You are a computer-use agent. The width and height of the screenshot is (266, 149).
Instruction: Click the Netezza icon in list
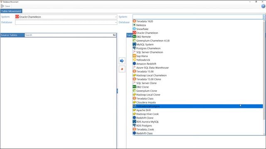(134, 25)
